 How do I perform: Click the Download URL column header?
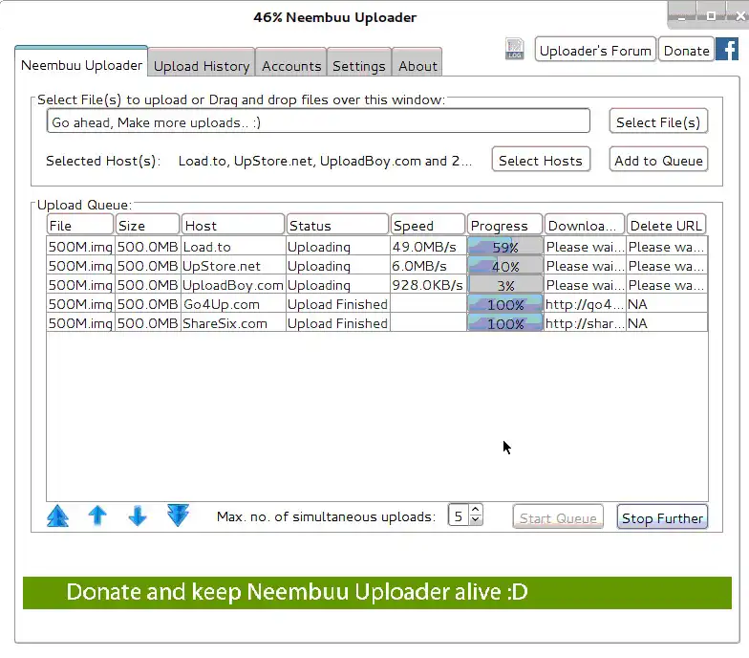(x=585, y=226)
